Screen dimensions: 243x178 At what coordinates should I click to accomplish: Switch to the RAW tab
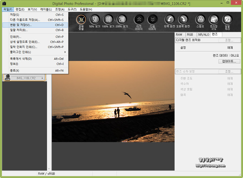coord(179,34)
